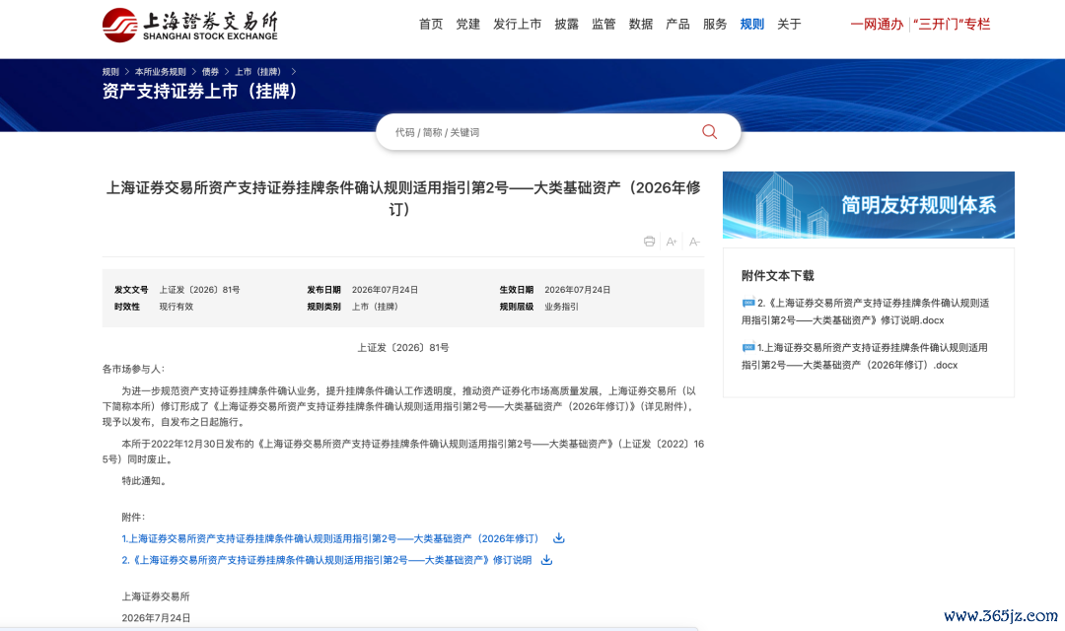Click the print icon below the title

[649, 242]
